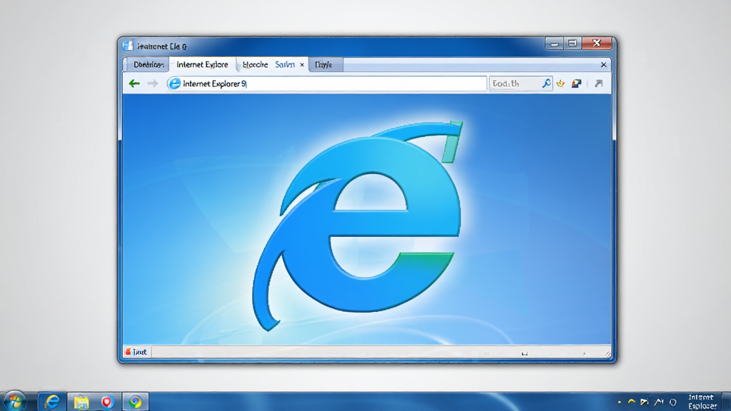
Task: Click the orange-blue toolbar icon beside the star
Action: [x=577, y=83]
